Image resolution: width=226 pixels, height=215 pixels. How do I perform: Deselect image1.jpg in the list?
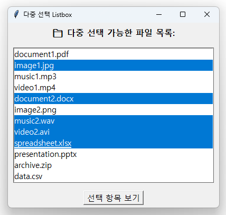click(114, 66)
